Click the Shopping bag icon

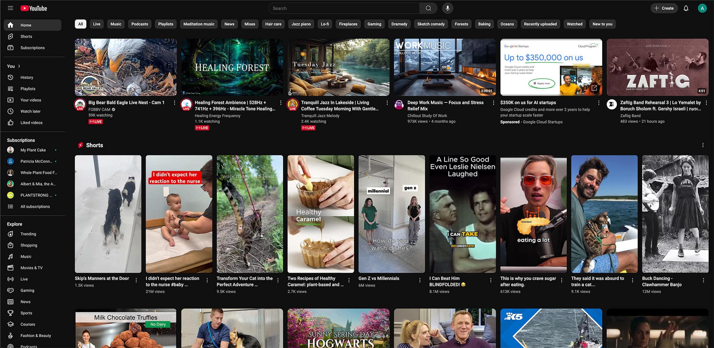pos(10,245)
